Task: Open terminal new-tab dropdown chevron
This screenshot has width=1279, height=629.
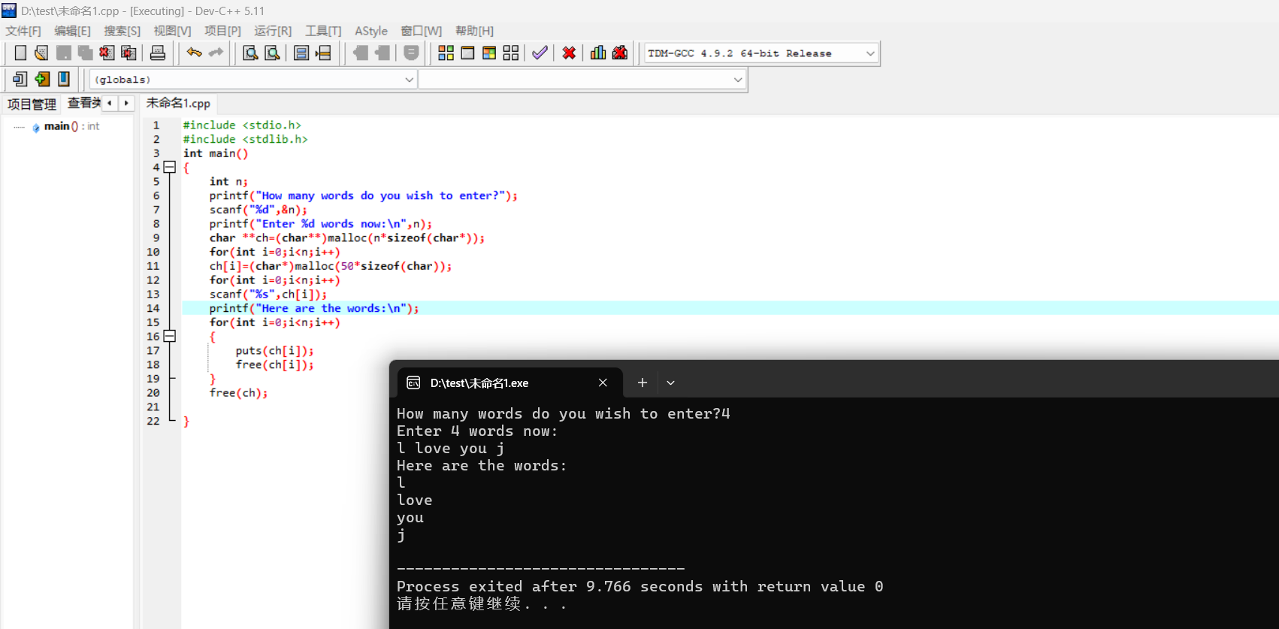Action: pos(670,383)
